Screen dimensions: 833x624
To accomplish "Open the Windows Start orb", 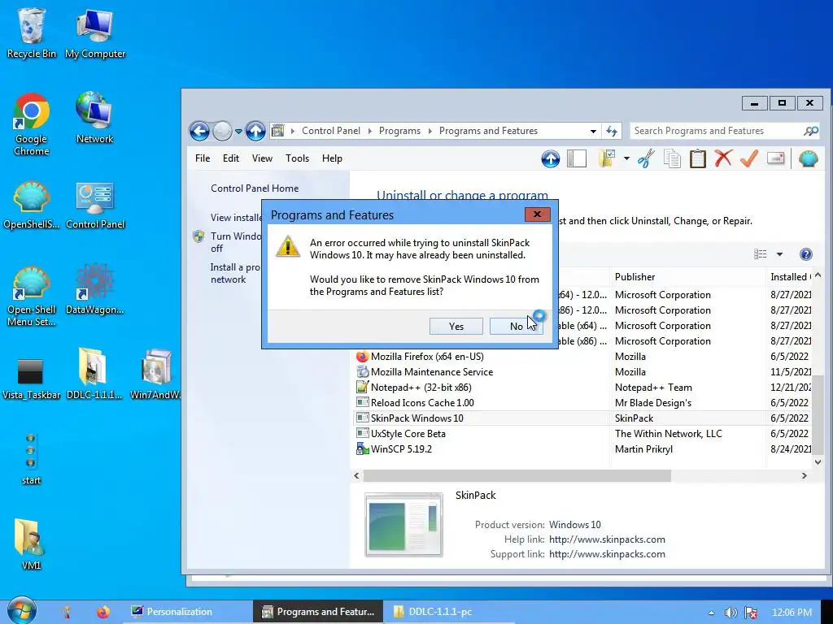I will pos(21,610).
